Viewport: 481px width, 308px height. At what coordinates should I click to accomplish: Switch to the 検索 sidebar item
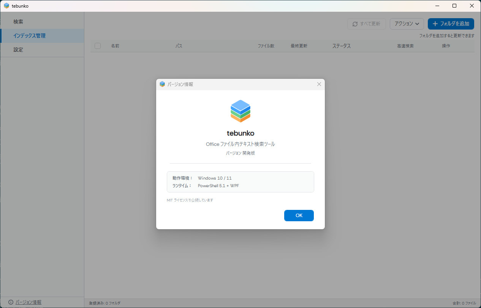pyautogui.click(x=42, y=22)
